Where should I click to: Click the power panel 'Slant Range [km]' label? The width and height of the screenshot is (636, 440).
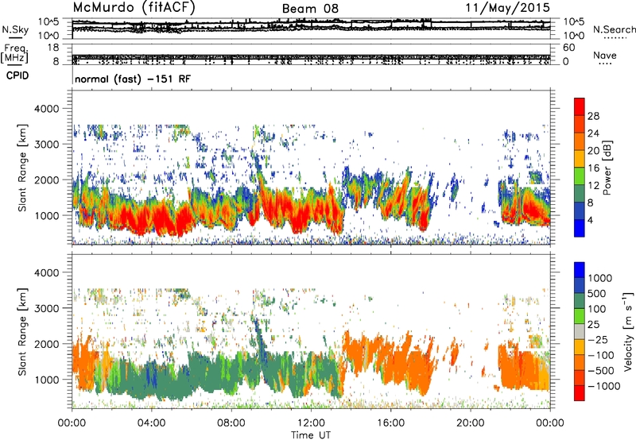click(22, 168)
